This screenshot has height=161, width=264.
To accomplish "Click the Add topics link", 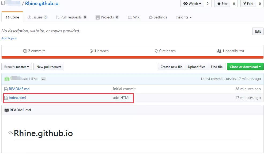I will tap(9, 38).
